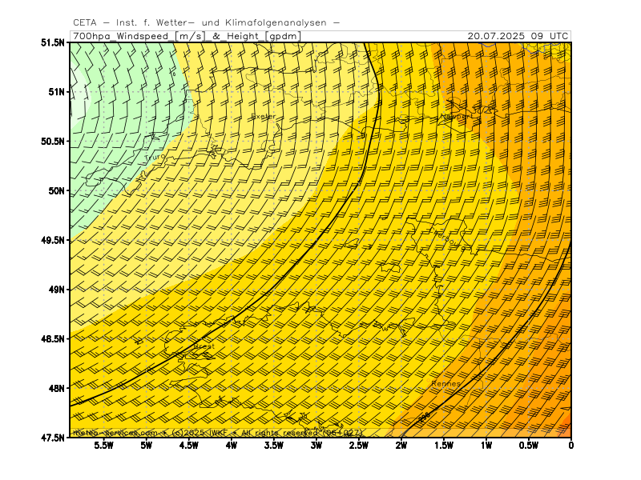Screen dimensions: 641x480
Task: Click the 4W longitude axis label
Action: pos(232,446)
